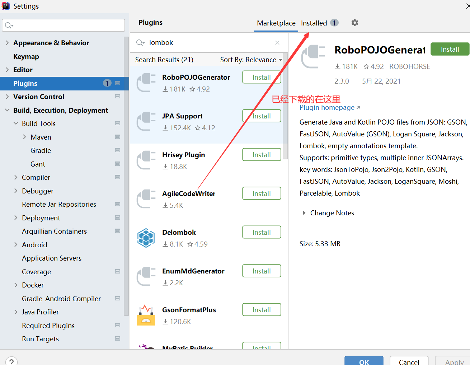Click the settings search magnifier icon
This screenshot has height=365, width=470.
click(9, 25)
